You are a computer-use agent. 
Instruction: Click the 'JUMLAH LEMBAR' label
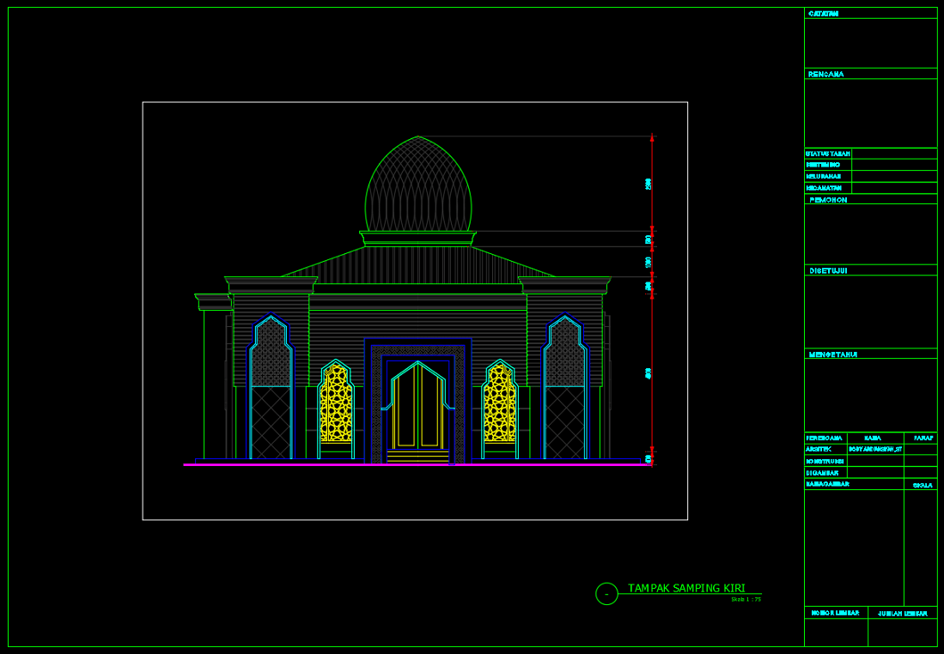pos(903,613)
